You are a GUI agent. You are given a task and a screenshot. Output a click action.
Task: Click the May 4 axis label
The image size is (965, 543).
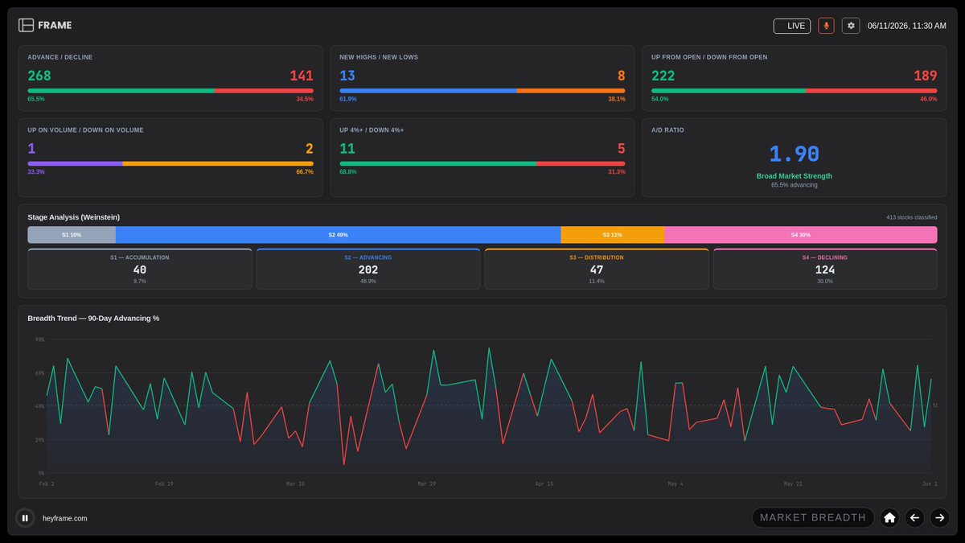[x=675, y=484]
